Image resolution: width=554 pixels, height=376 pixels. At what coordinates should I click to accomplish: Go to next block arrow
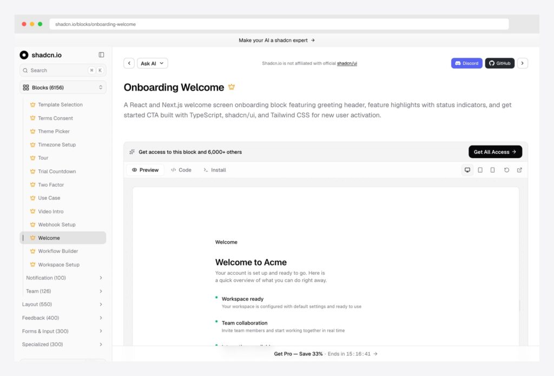coord(522,63)
